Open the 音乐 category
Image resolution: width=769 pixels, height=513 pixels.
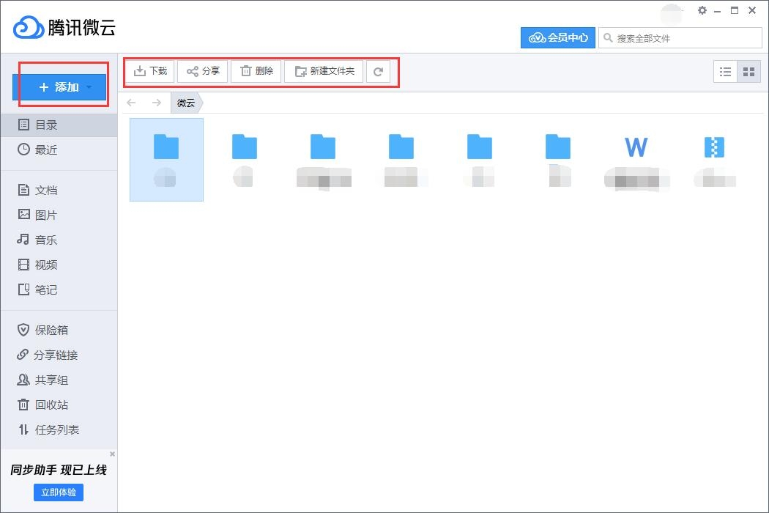[37, 240]
